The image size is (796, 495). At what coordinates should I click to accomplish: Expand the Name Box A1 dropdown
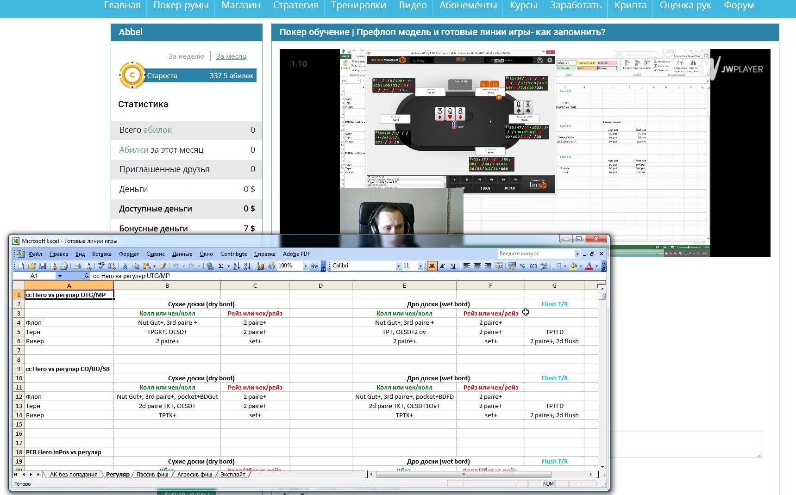pyautogui.click(x=60, y=276)
